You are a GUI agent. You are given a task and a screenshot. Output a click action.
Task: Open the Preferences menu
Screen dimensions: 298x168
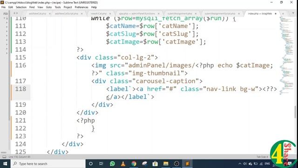[81, 7]
